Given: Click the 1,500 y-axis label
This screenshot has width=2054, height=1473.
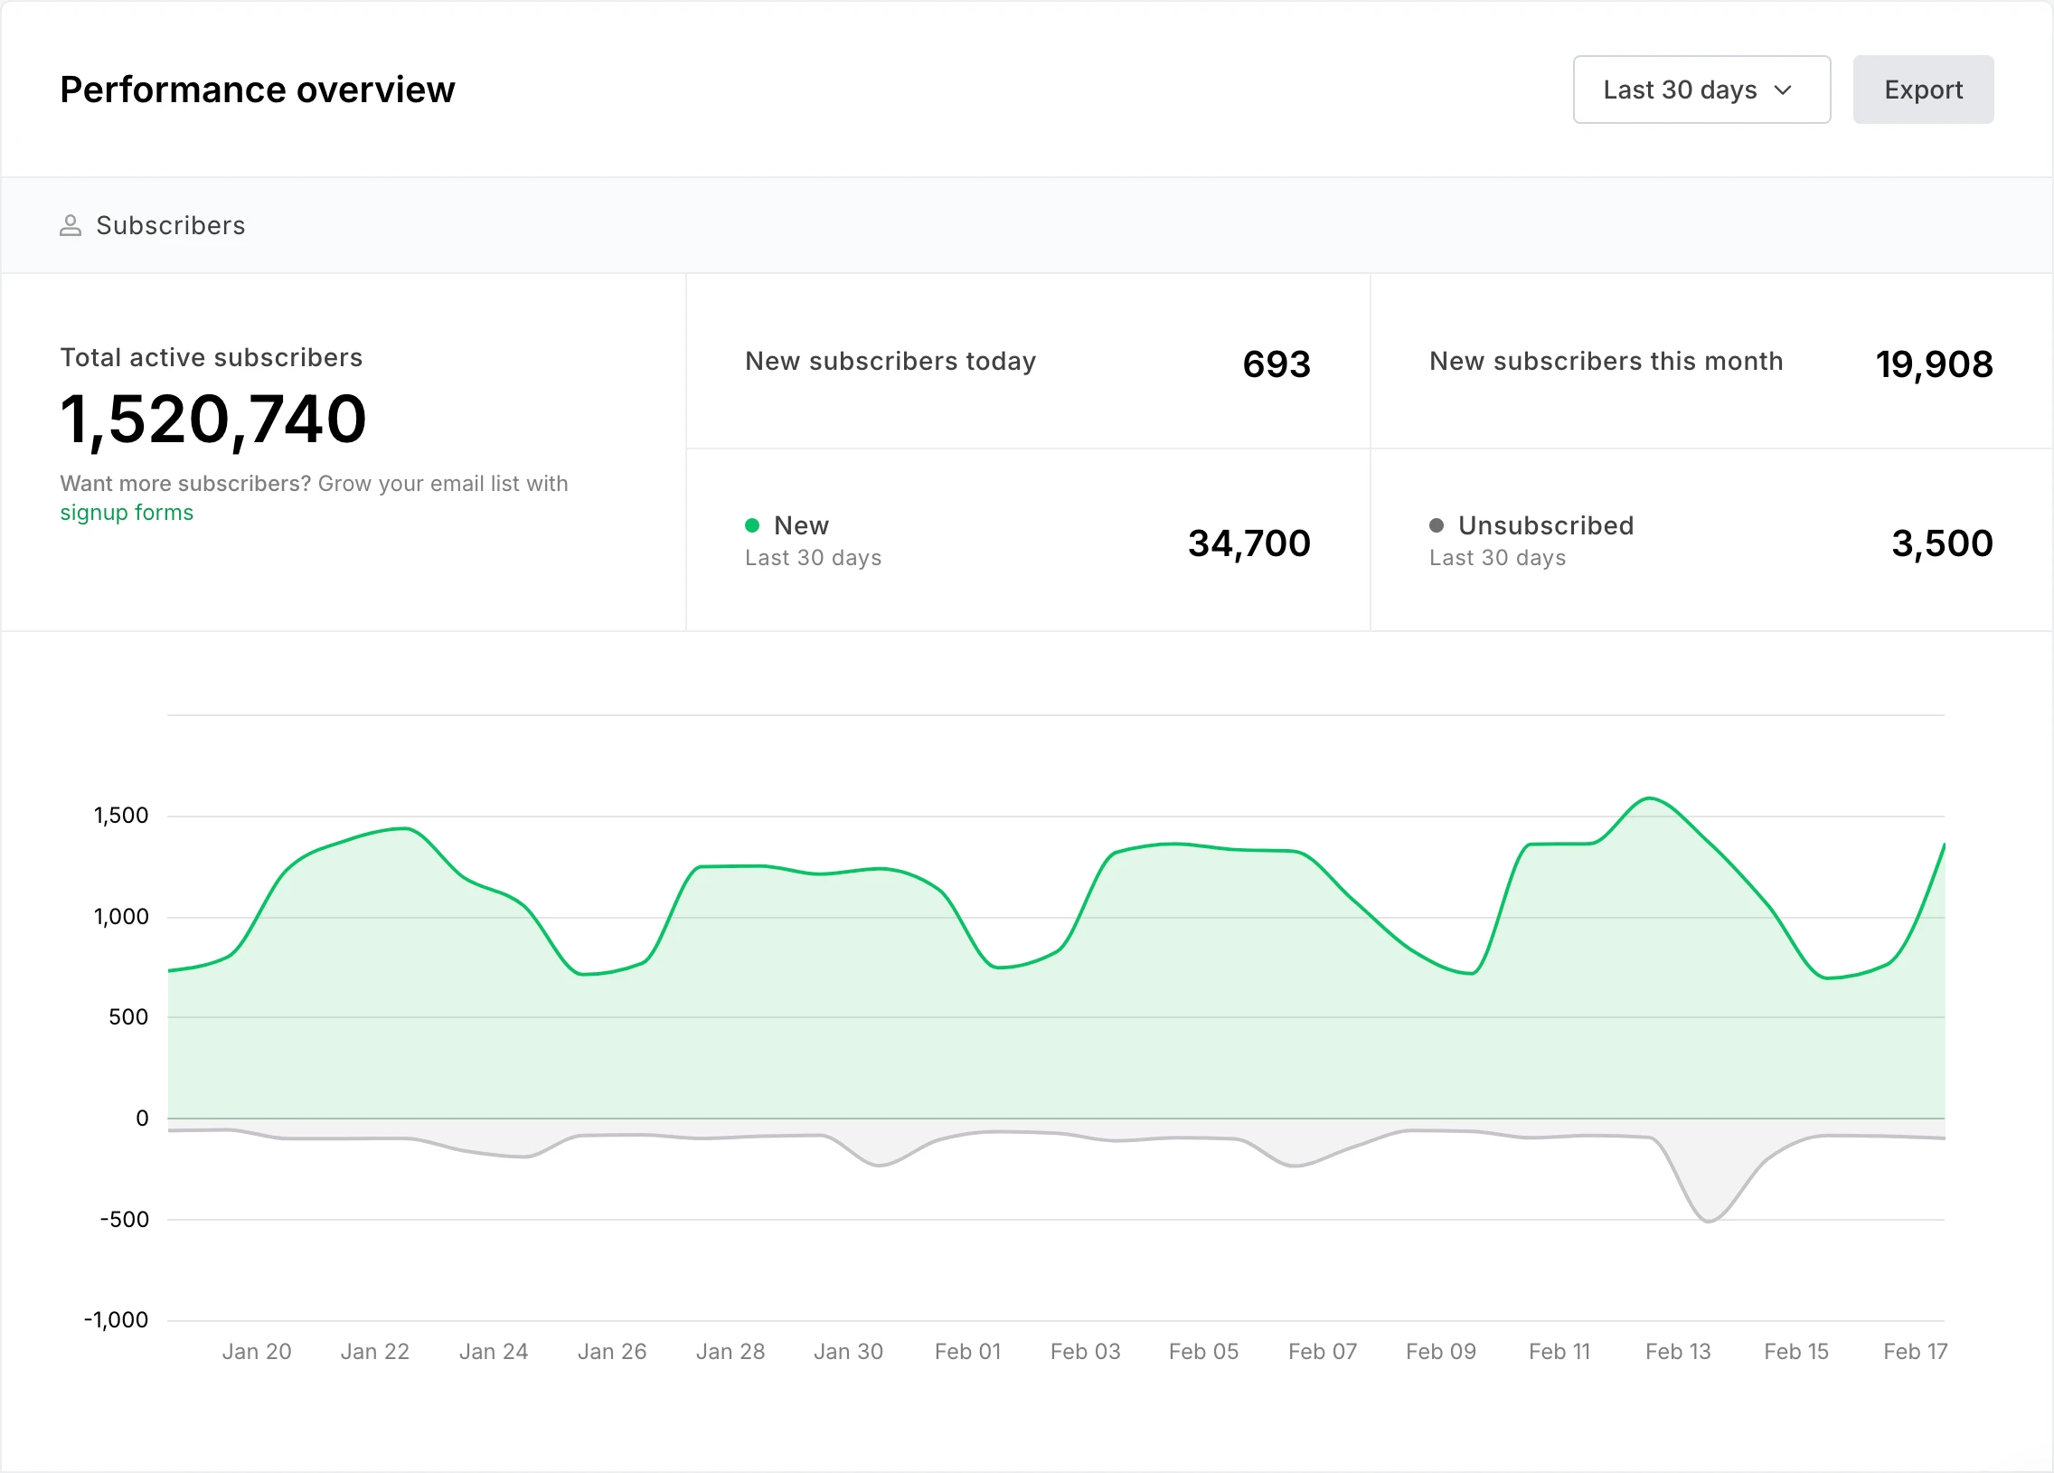Looking at the screenshot, I should pyautogui.click(x=121, y=817).
